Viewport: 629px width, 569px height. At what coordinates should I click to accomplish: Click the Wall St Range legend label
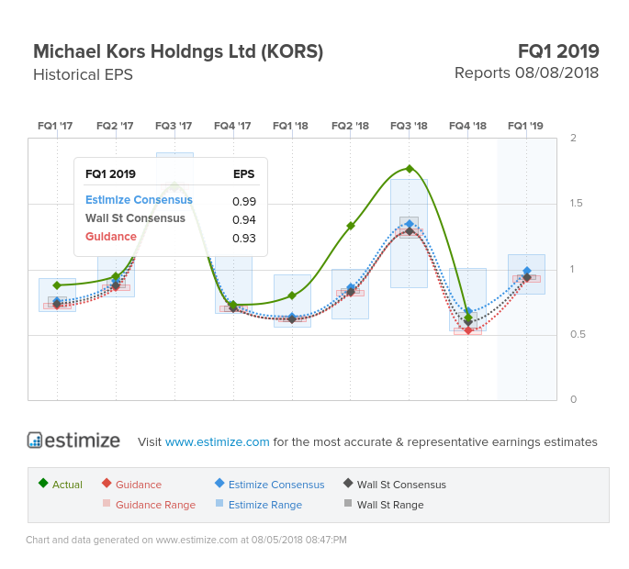(390, 505)
